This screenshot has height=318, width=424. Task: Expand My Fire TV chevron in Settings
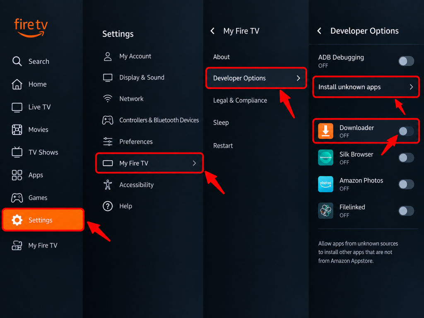tap(194, 163)
